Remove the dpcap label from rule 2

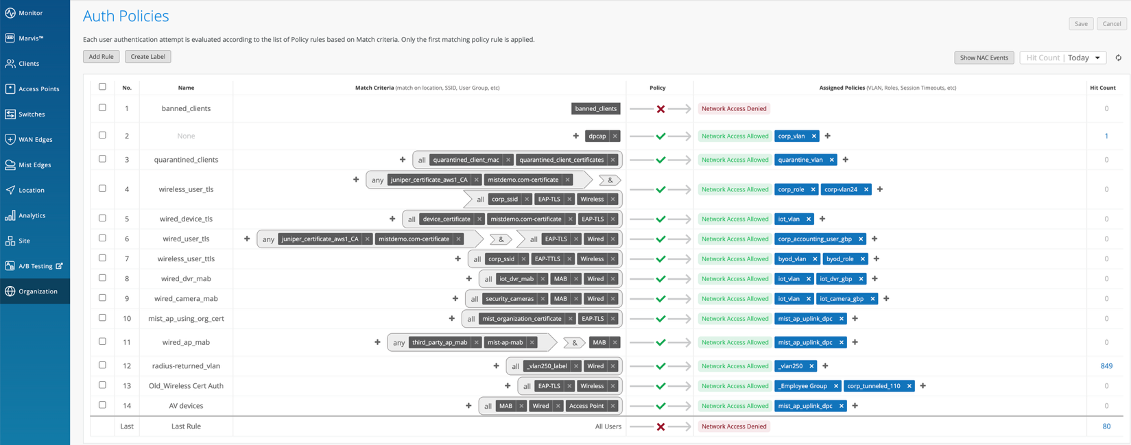click(x=615, y=136)
